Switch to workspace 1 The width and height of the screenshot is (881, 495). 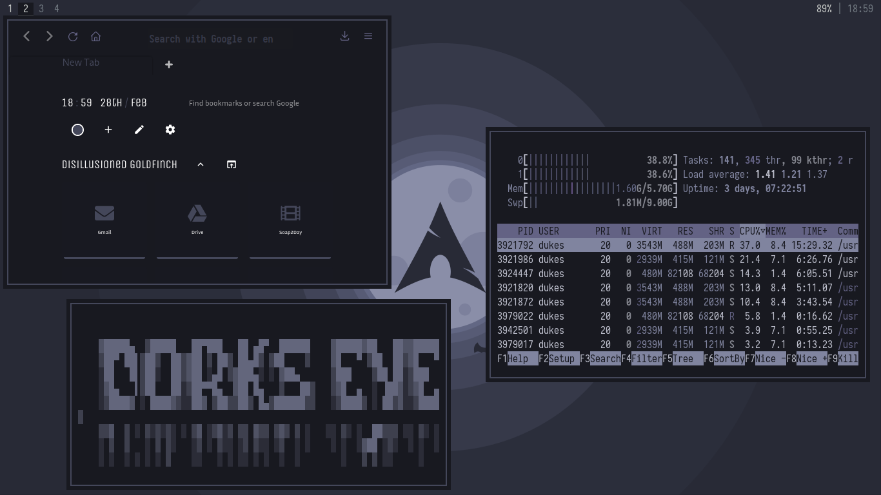point(10,8)
